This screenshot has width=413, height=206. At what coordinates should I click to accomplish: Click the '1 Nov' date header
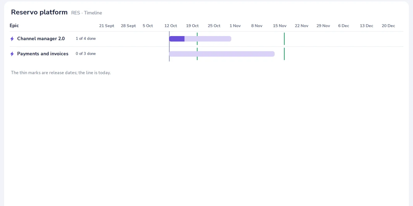tap(235, 26)
